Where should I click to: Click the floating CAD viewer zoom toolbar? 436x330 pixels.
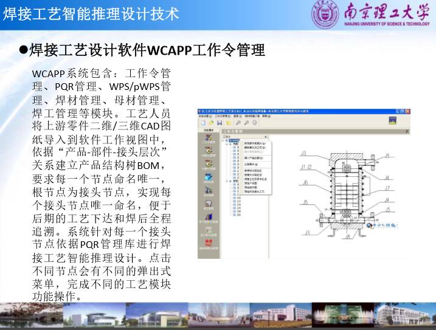(382, 225)
